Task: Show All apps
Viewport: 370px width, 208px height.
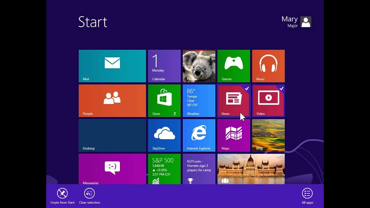Action: [x=307, y=196]
